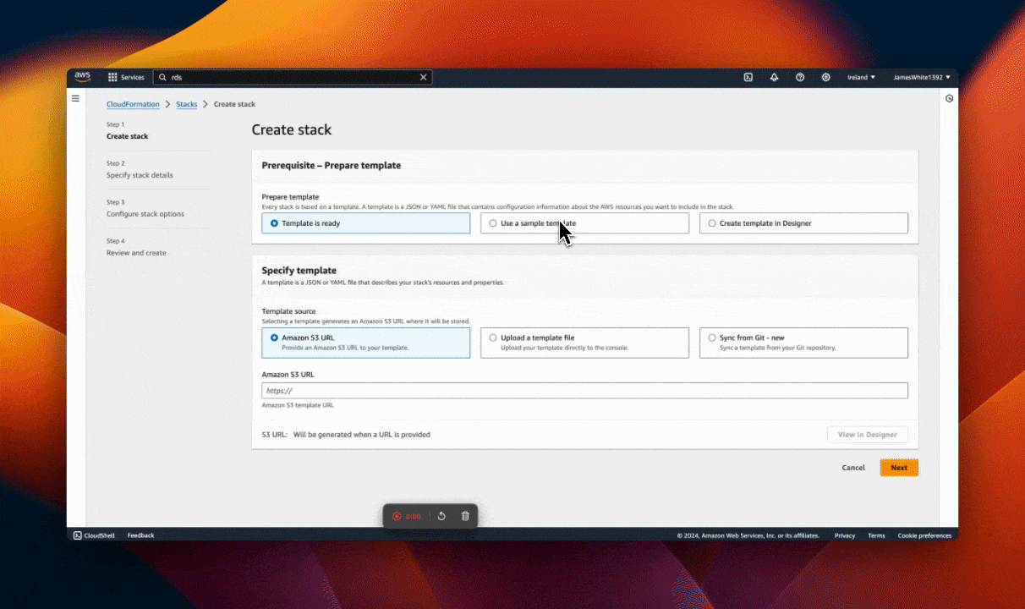Viewport: 1025px width, 609px height.
Task: Open the JamesWhite1392 account menu
Action: point(922,77)
